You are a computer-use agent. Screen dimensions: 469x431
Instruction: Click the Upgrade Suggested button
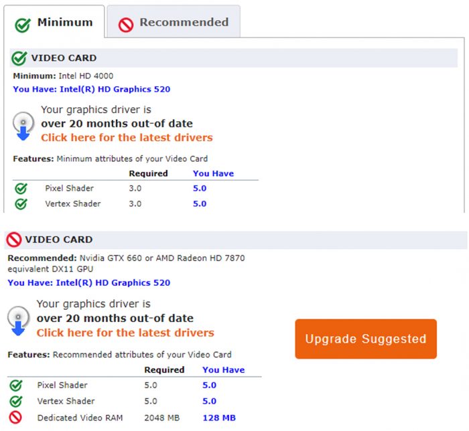366,339
